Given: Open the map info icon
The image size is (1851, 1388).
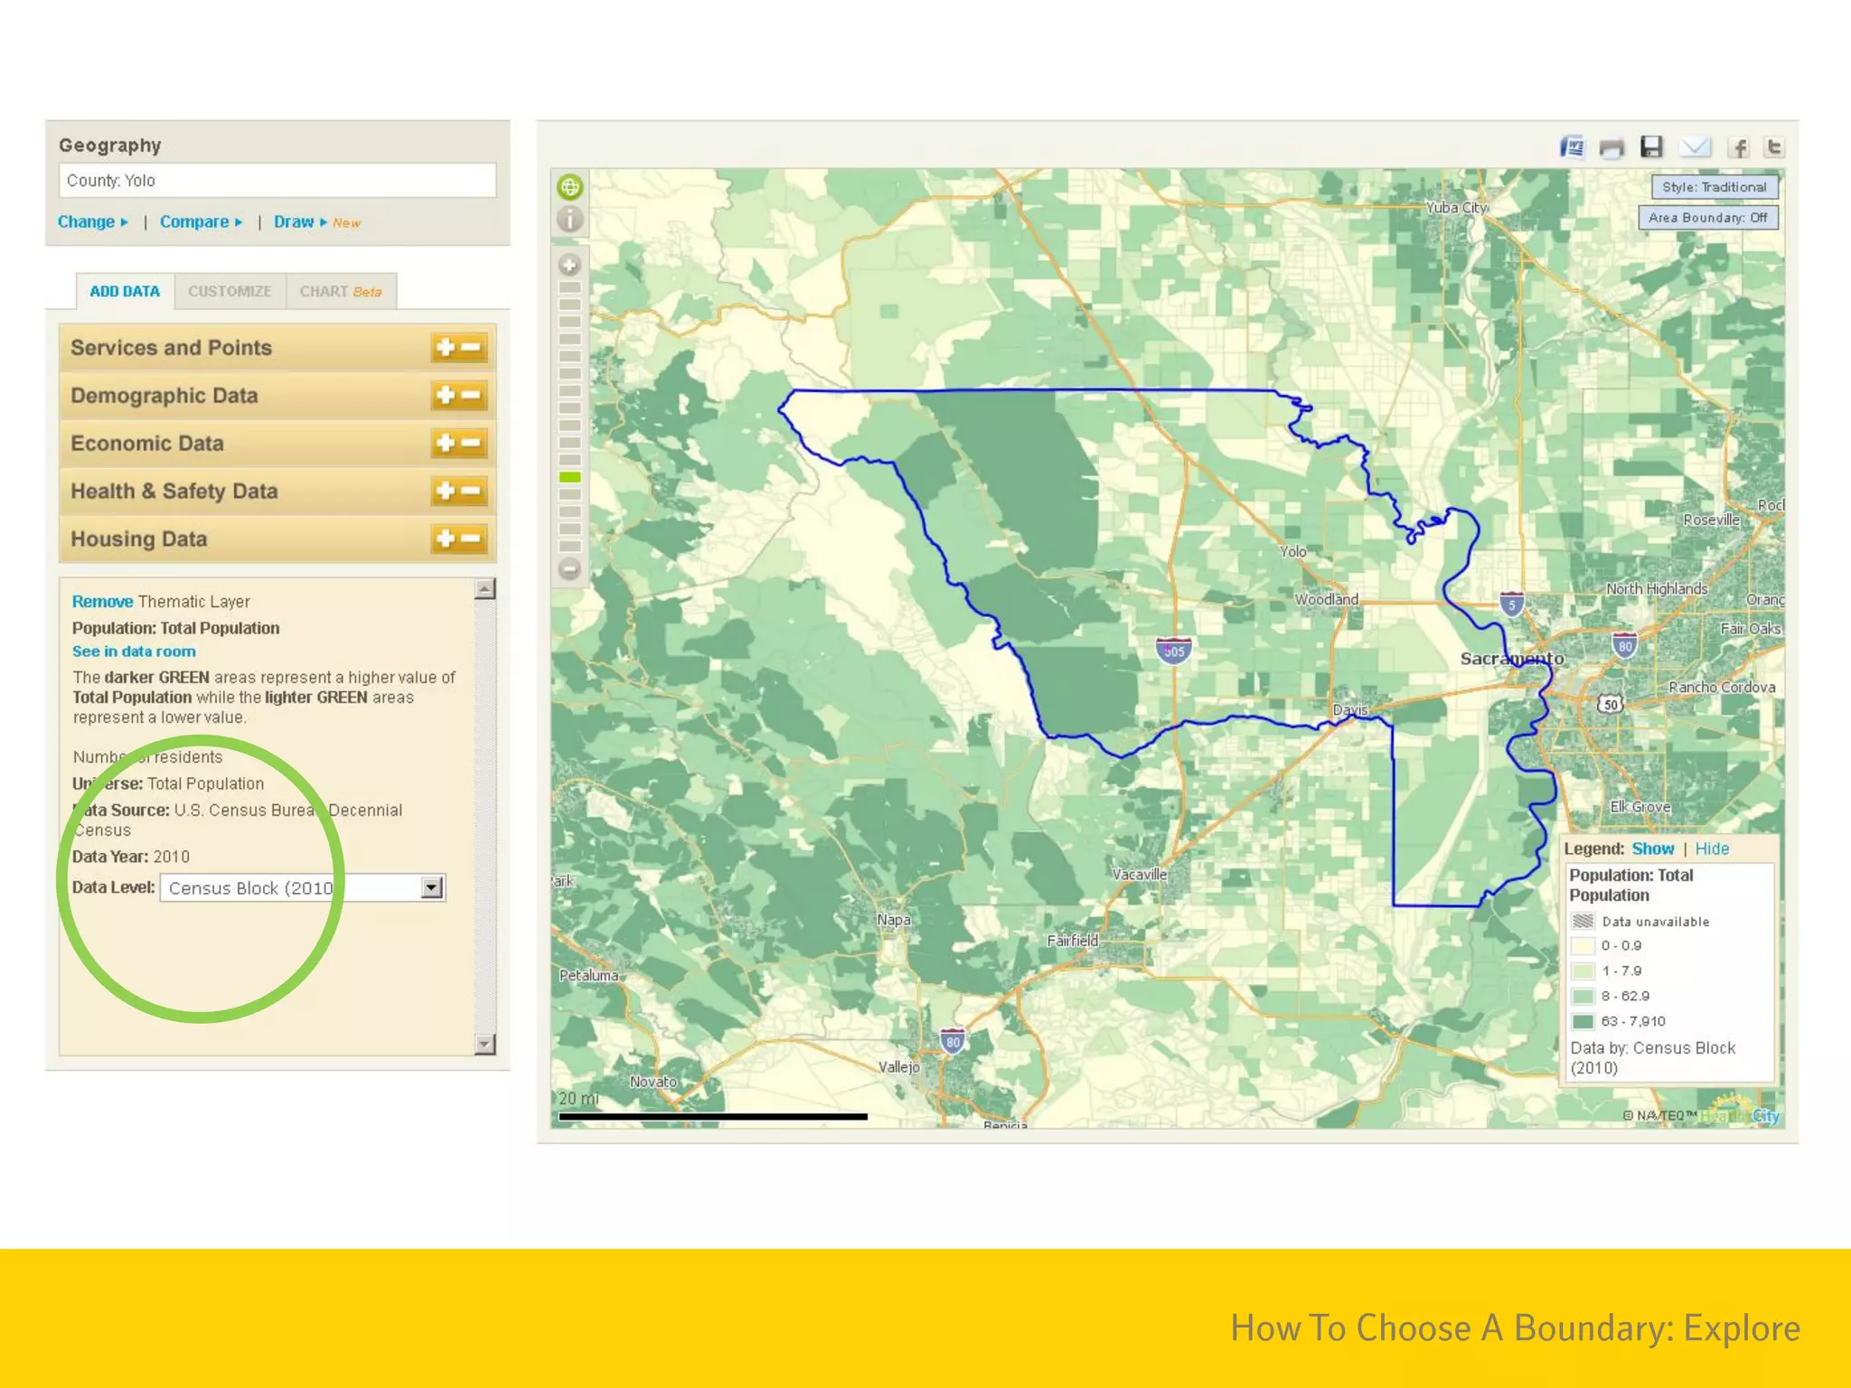Looking at the screenshot, I should pyautogui.click(x=570, y=220).
